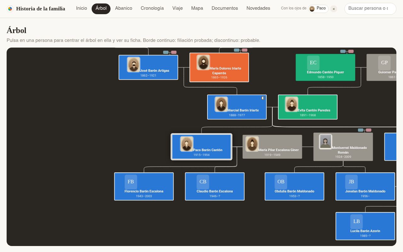Select the name Lucila Barón Azorín

tap(365, 231)
